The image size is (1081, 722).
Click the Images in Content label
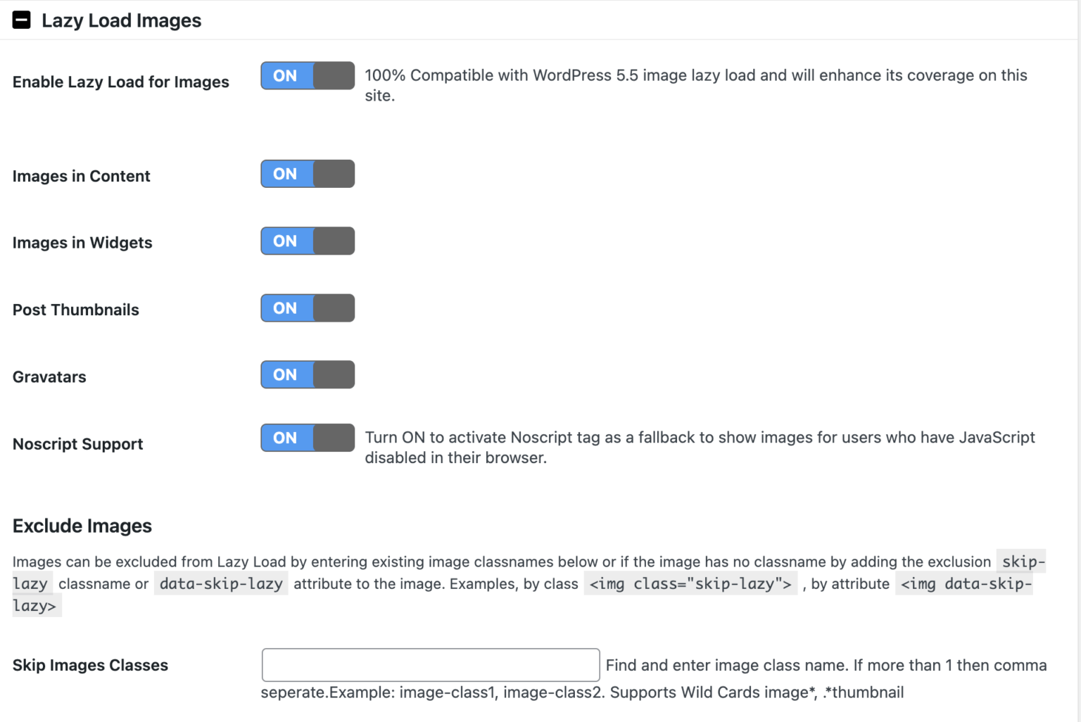[81, 176]
